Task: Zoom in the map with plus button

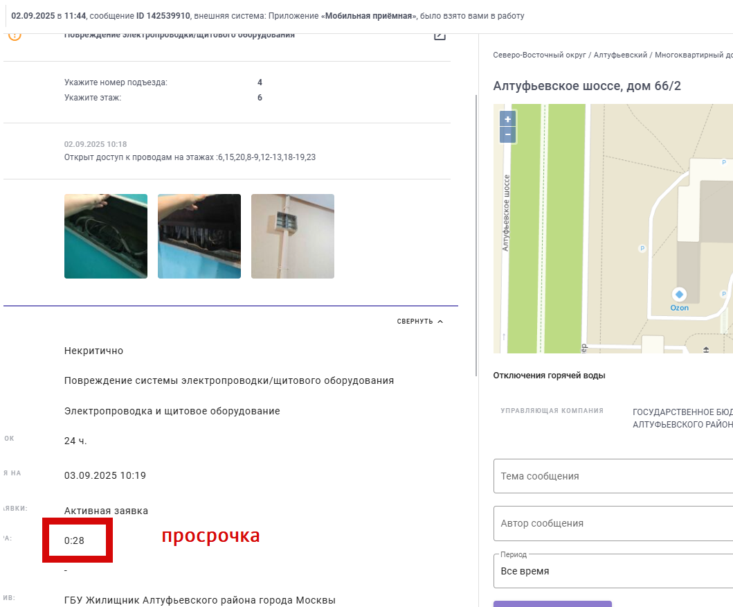Action: pyautogui.click(x=507, y=119)
